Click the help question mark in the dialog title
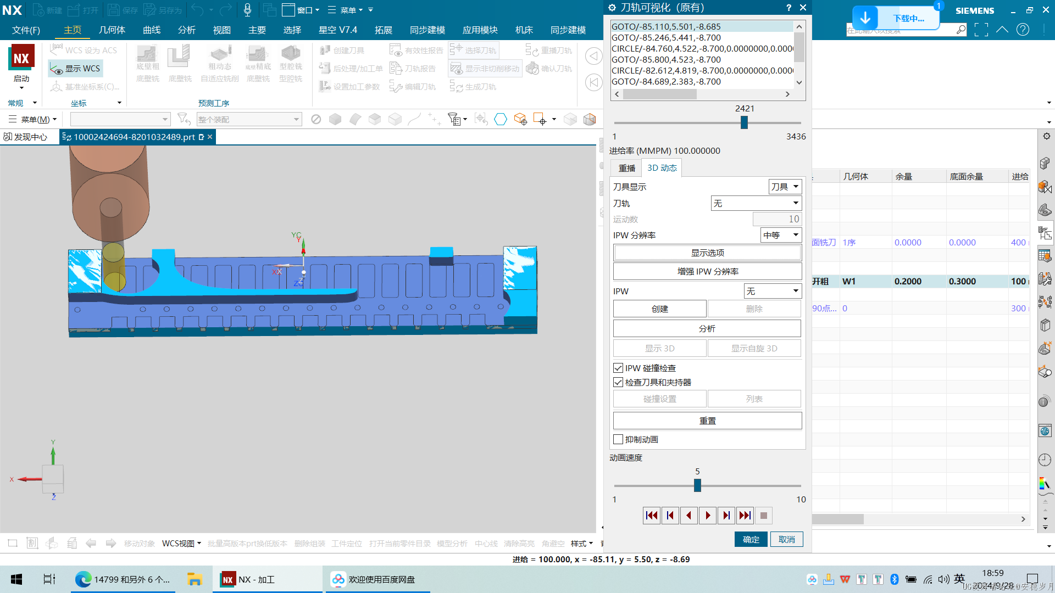The height and width of the screenshot is (593, 1055). pyautogui.click(x=789, y=7)
